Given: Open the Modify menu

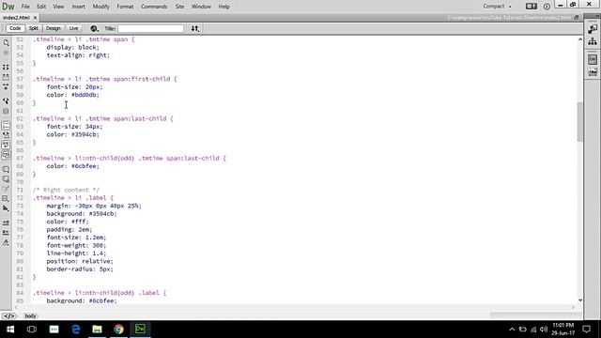Looking at the screenshot, I should [100, 7].
